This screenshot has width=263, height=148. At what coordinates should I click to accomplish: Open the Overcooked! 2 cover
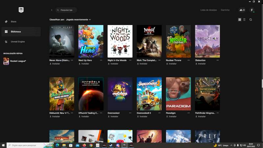click(149, 94)
